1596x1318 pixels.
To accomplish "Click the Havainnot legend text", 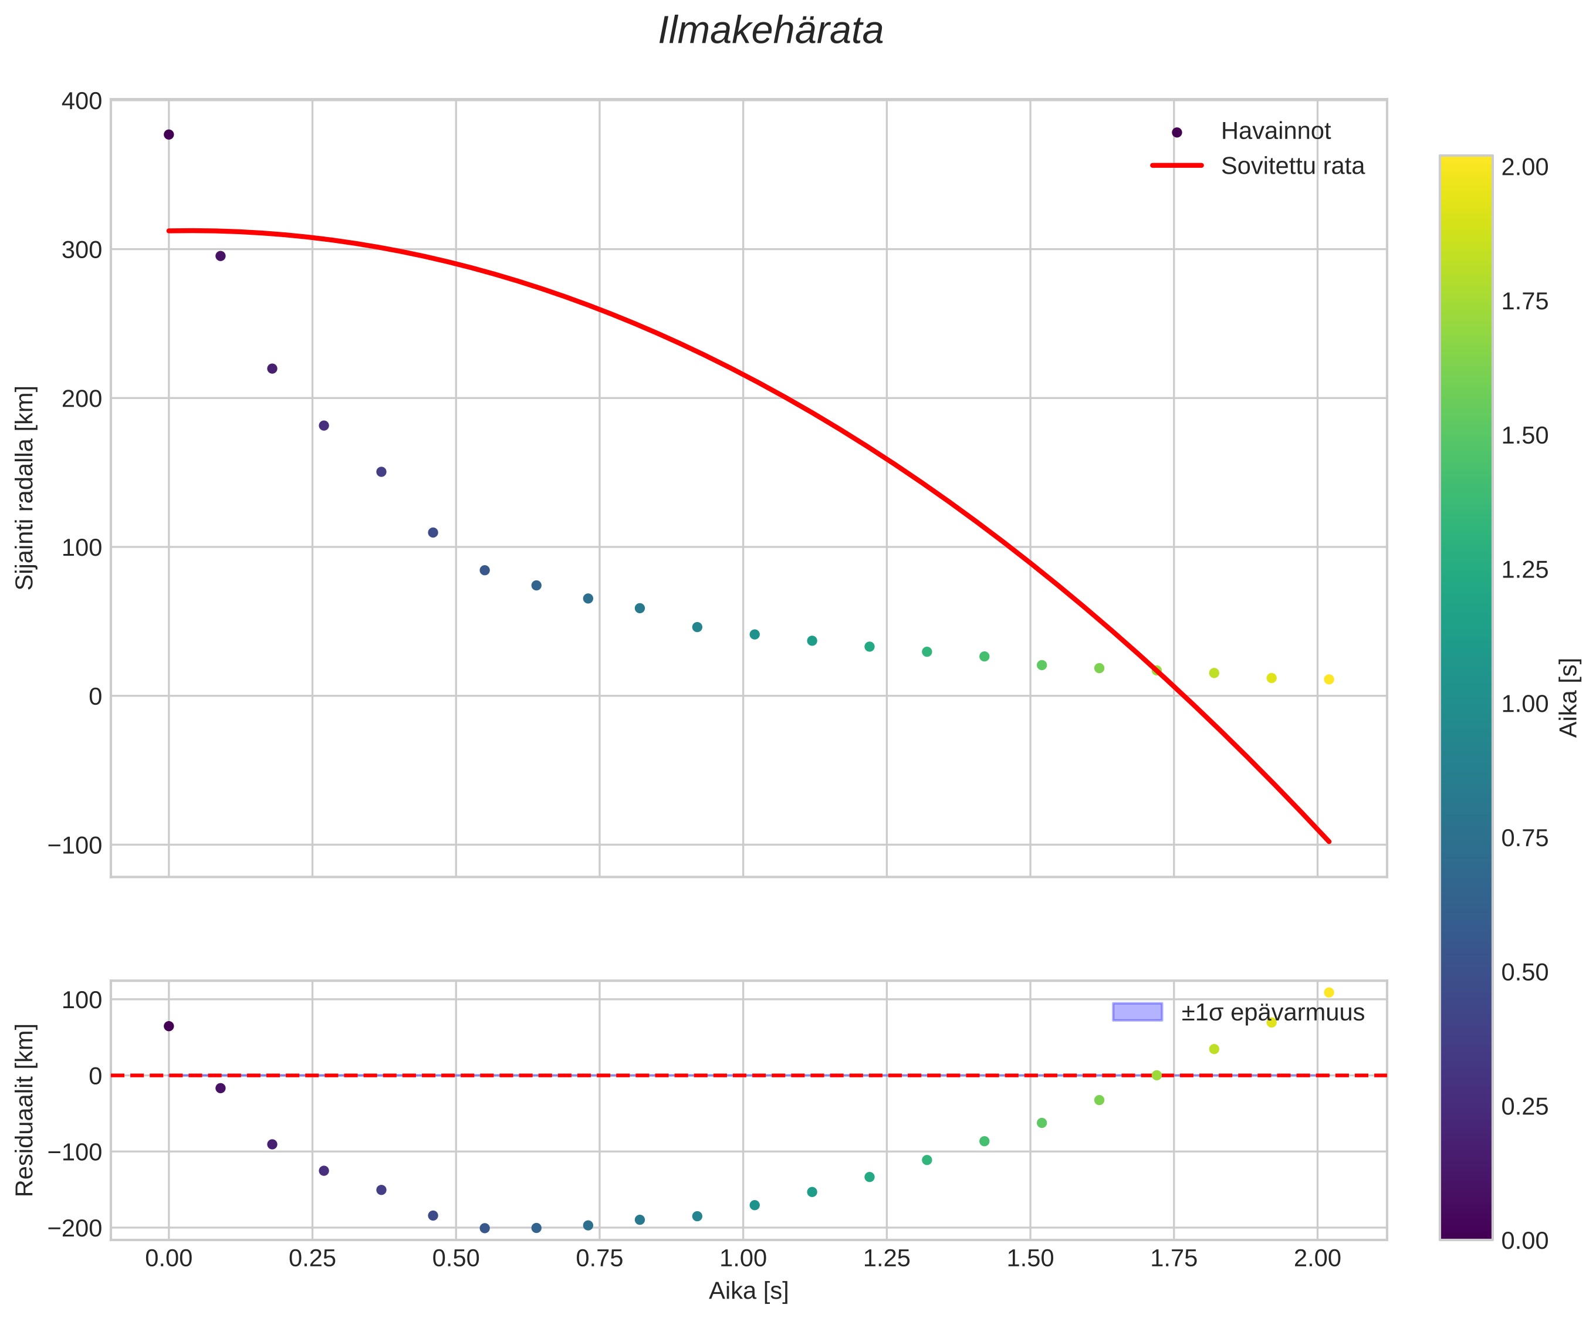I will (x=1275, y=131).
